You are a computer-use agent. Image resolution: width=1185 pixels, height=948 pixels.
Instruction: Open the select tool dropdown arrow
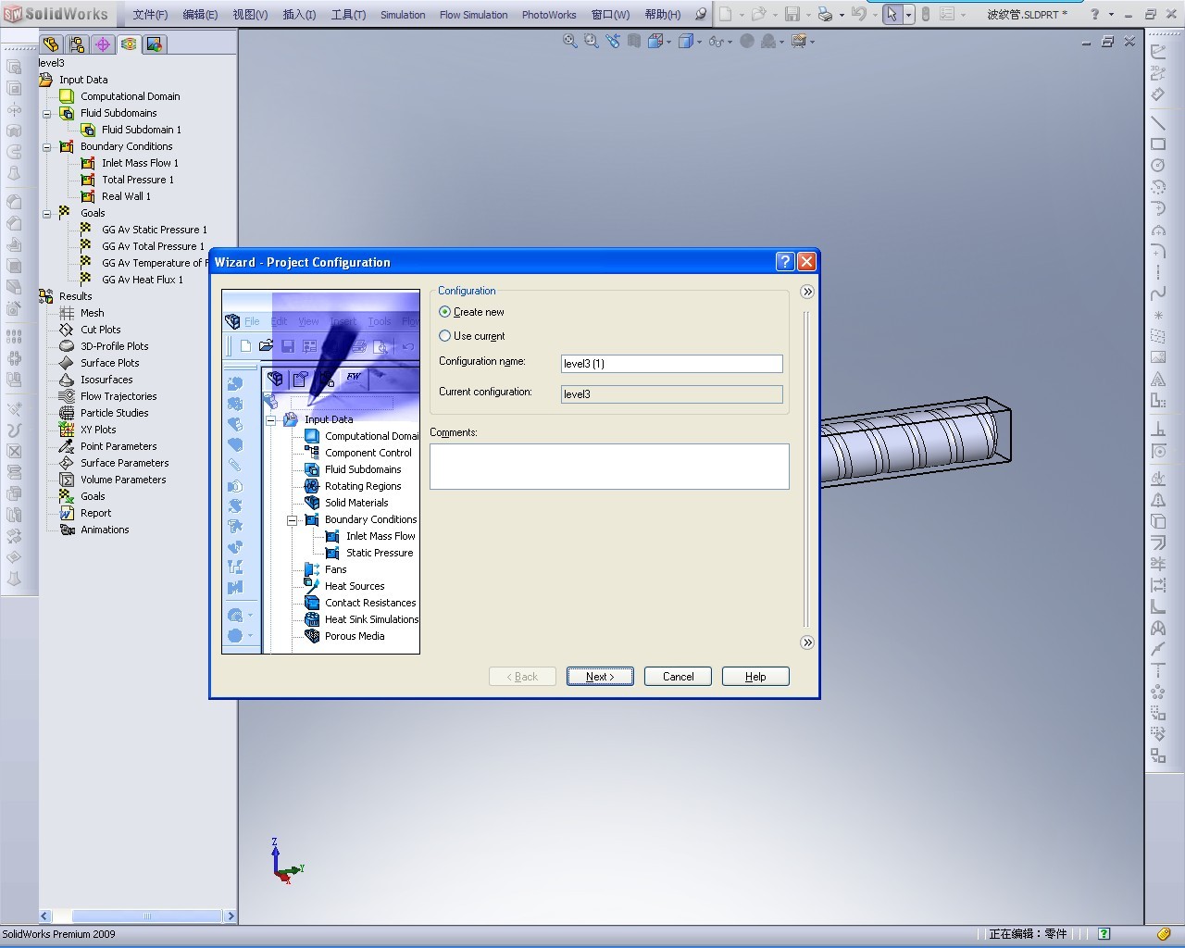[908, 14]
